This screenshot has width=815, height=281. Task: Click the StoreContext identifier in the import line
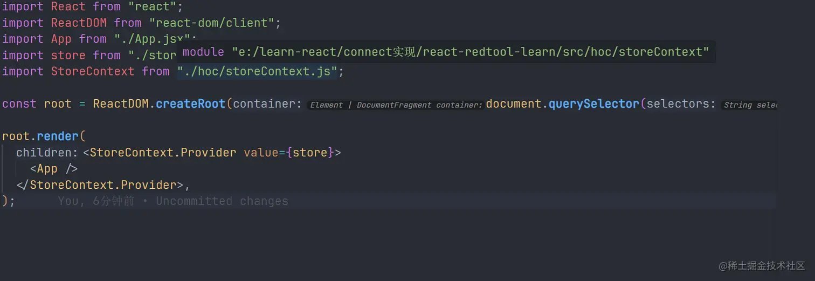[93, 72]
